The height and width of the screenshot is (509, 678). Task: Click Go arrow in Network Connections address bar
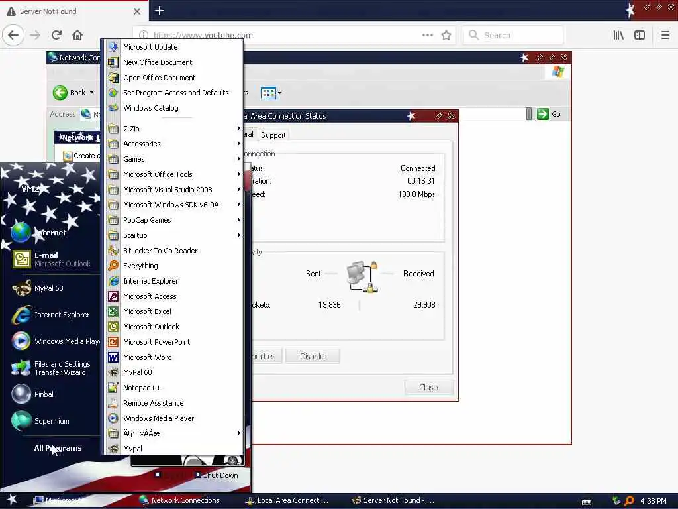click(x=543, y=114)
